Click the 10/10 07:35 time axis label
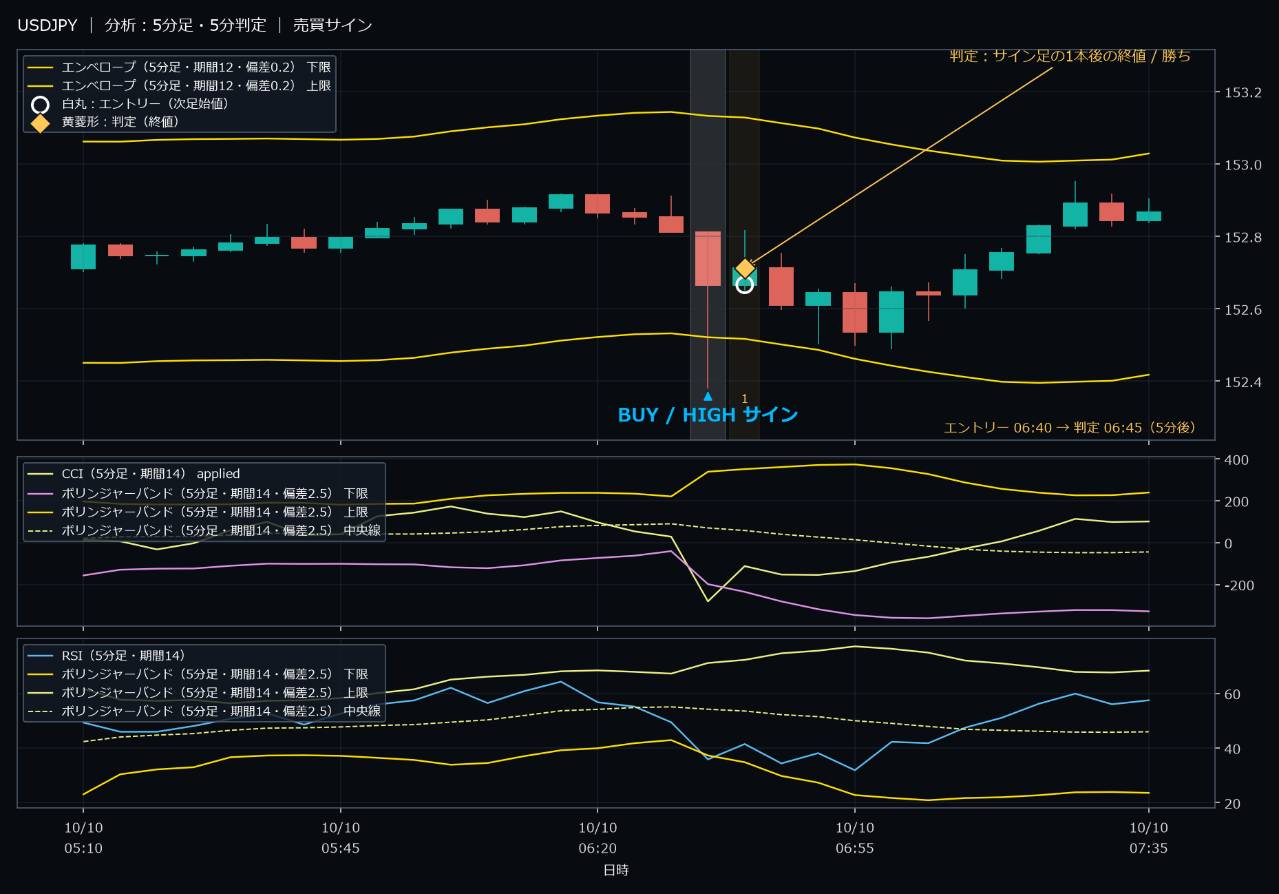This screenshot has width=1279, height=894. [1149, 838]
